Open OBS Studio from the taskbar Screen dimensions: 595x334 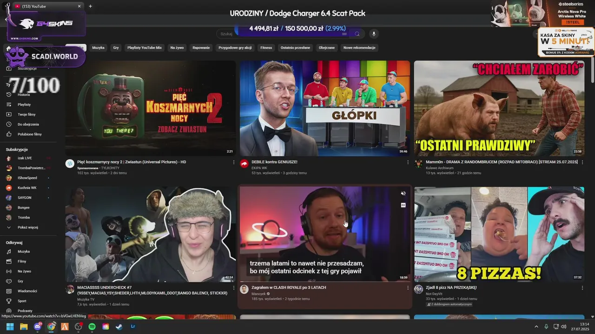click(78, 327)
